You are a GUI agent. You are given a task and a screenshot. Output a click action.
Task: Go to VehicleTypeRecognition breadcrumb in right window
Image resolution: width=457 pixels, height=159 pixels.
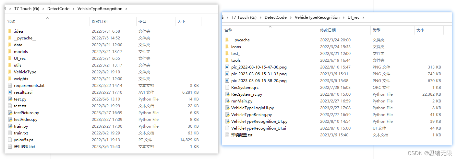tap(317, 17)
